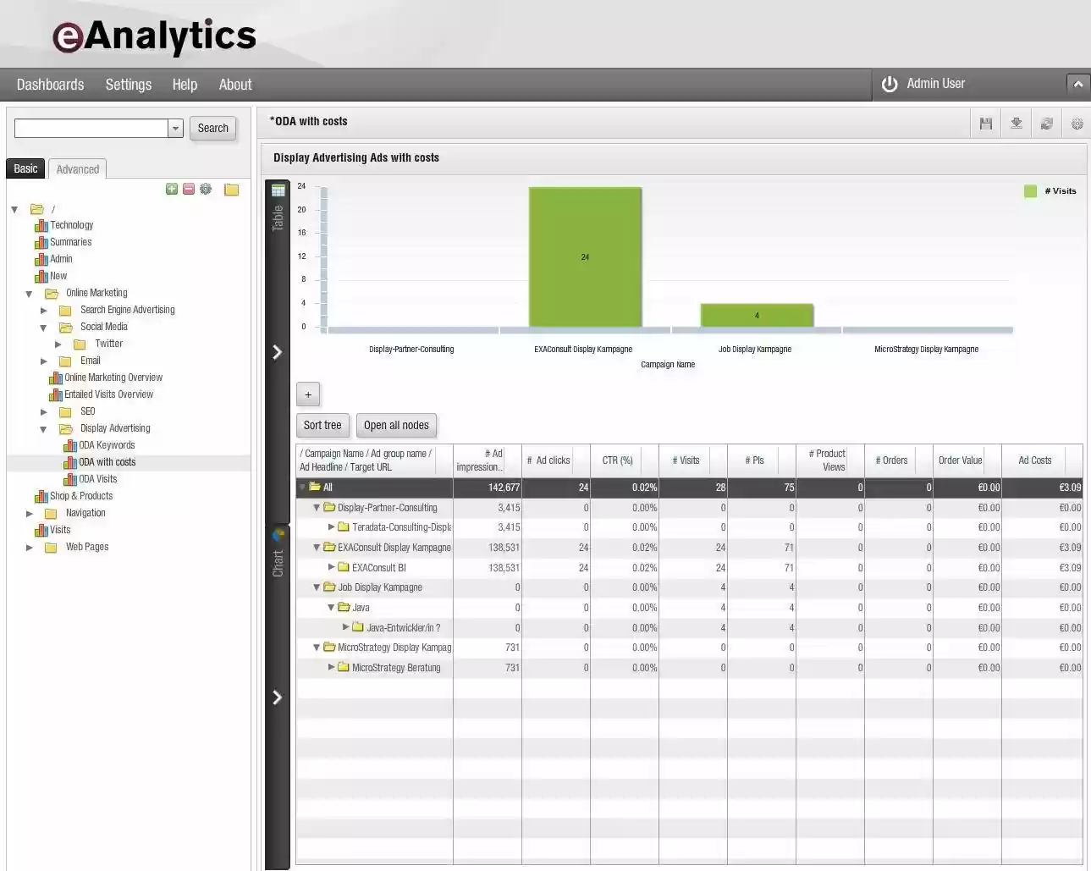Expand the SEO folder in the tree
Image resolution: width=1091 pixels, height=871 pixels.
[44, 411]
